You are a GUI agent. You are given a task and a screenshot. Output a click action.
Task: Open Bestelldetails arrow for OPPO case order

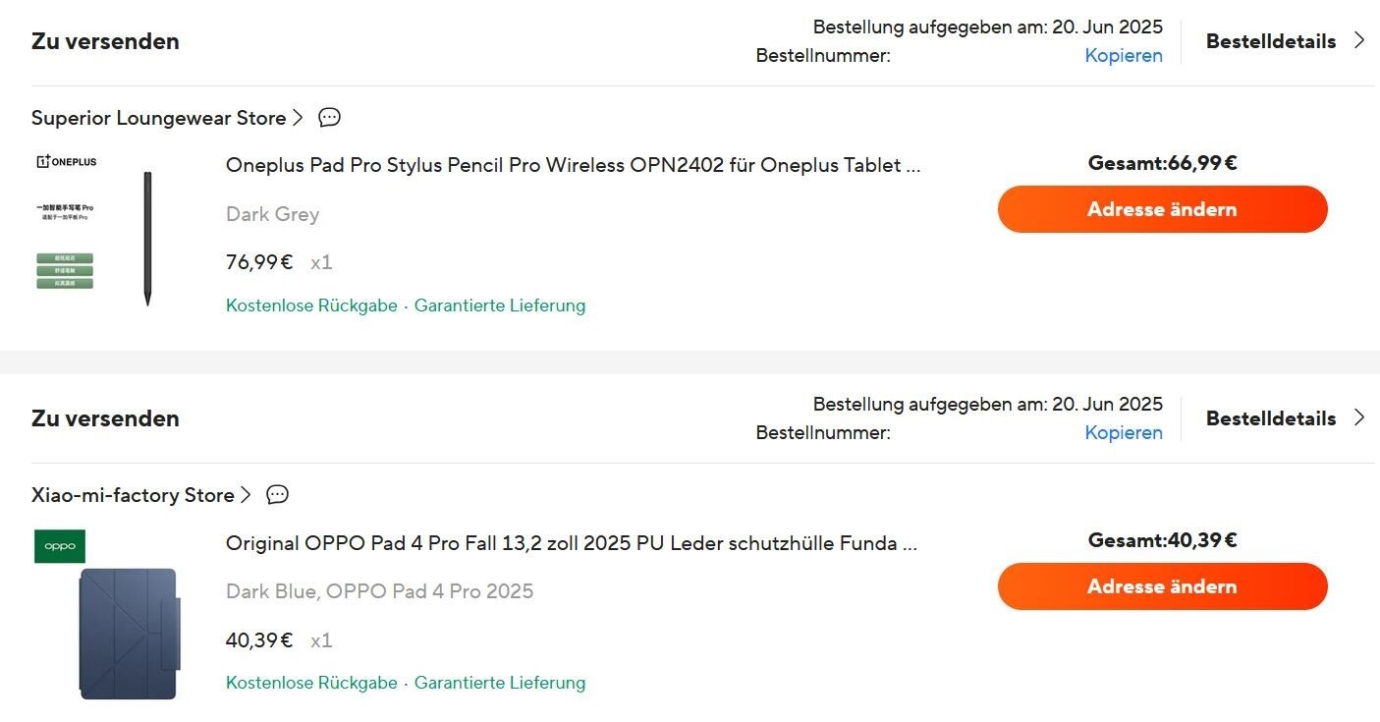coord(1359,417)
